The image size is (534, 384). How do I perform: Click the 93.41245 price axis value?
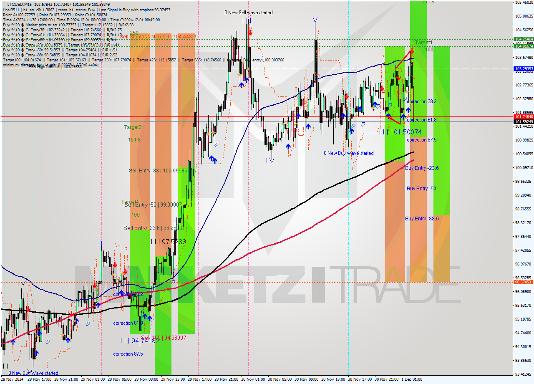524,374
